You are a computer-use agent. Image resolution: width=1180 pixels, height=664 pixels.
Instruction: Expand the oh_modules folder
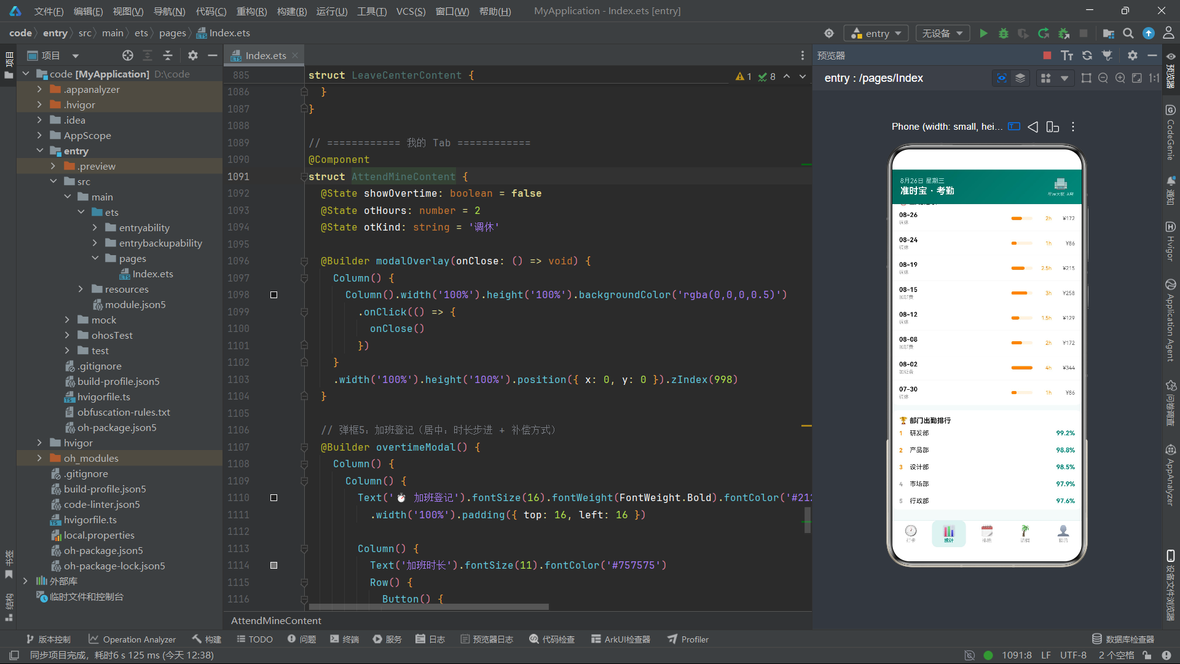(40, 458)
